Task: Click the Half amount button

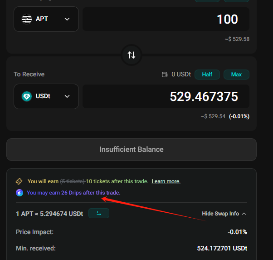Action: coord(207,75)
